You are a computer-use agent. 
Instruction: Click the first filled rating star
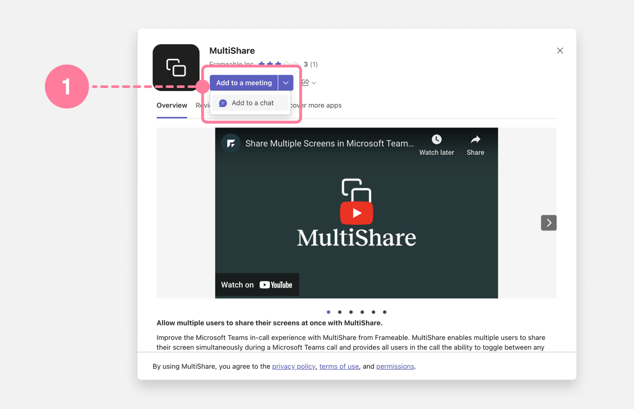(262, 63)
